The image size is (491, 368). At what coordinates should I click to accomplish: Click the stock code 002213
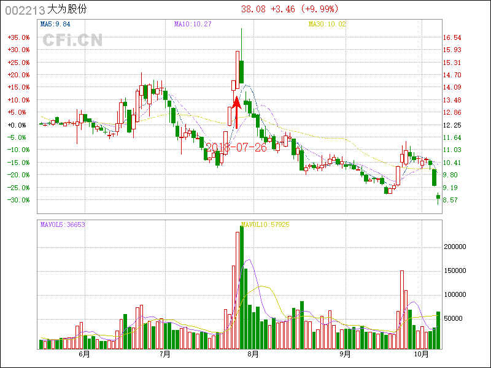tap(25, 9)
